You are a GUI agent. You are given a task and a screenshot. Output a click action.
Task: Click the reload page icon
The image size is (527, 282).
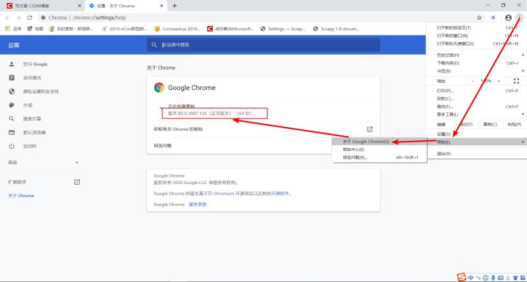point(30,18)
